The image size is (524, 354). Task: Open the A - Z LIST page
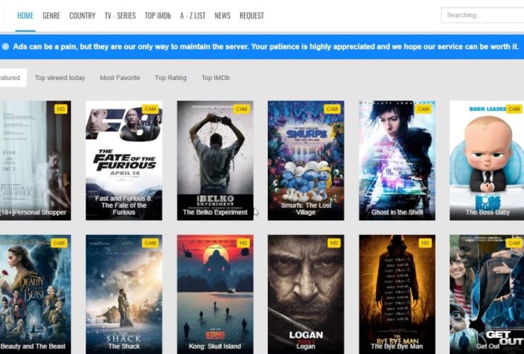coord(193,16)
